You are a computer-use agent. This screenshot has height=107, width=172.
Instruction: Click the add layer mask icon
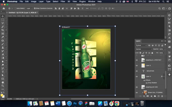148,96
